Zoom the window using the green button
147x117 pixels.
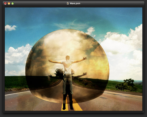pyautogui.click(x=13, y=3)
